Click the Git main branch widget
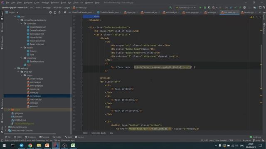The image size is (266, 149). point(256,140)
